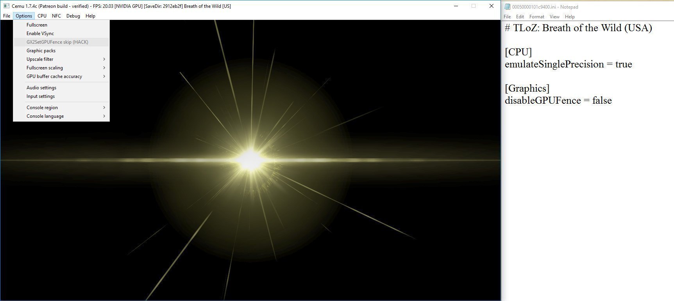This screenshot has width=674, height=301.
Task: Open Graphic packs from Options menu
Action: (61, 51)
